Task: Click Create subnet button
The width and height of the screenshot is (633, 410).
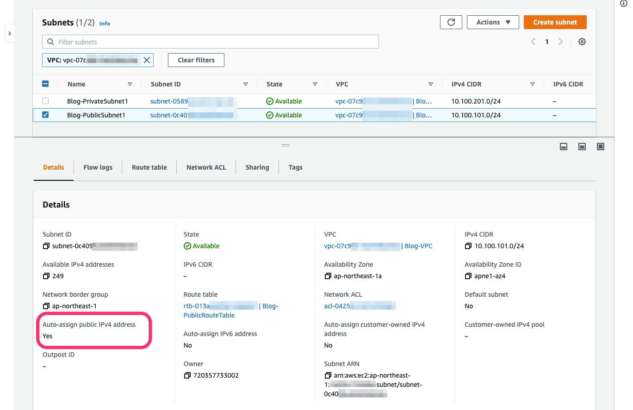Action: tap(555, 22)
